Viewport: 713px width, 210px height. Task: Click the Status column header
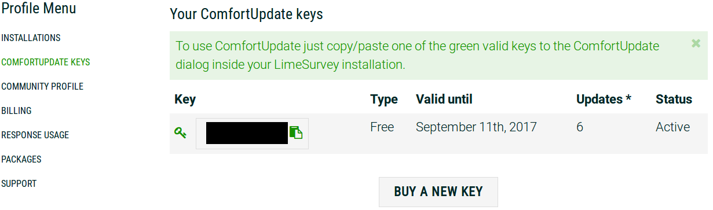(x=674, y=100)
